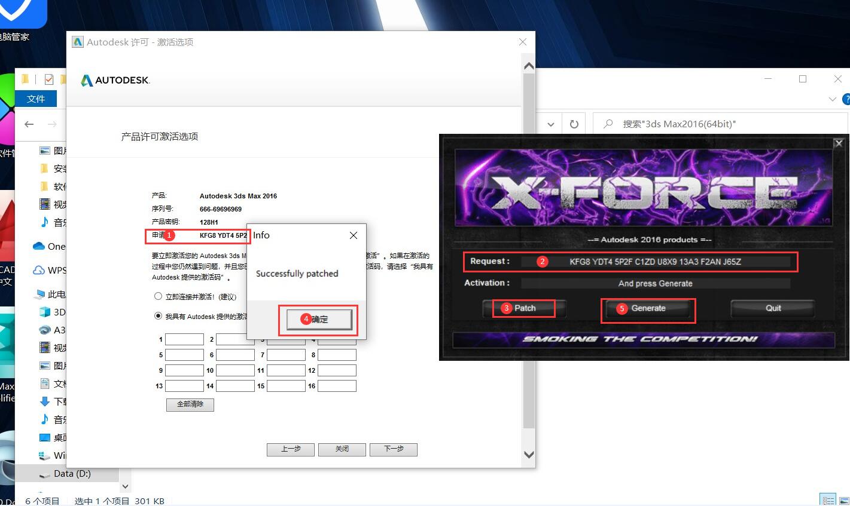The image size is (850, 506).
Task: Expand the address bar history dropdown
Action: [x=551, y=124]
